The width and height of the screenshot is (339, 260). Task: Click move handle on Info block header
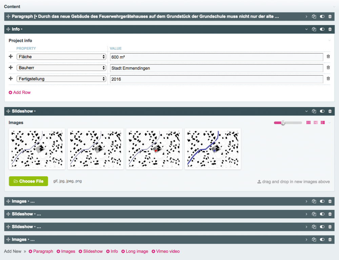click(x=8, y=29)
